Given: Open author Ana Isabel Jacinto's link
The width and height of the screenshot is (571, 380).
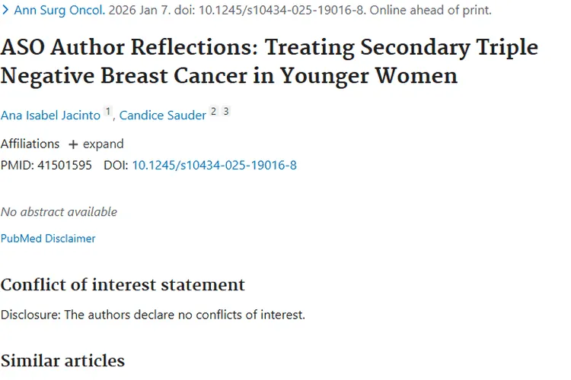Looking at the screenshot, I should pyautogui.click(x=49, y=115).
